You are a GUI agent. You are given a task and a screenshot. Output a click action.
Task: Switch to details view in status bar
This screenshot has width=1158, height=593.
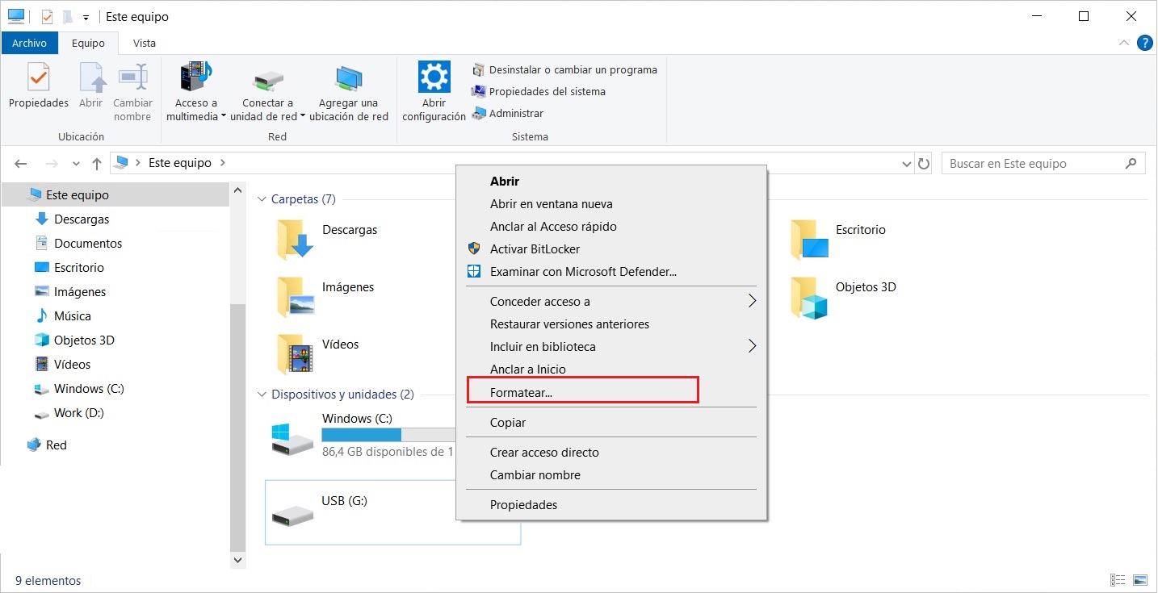tap(1118, 580)
